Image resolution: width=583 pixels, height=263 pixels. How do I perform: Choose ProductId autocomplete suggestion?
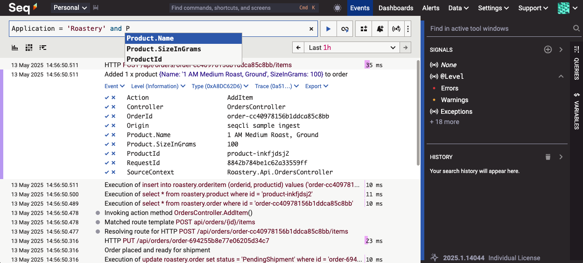183,59
